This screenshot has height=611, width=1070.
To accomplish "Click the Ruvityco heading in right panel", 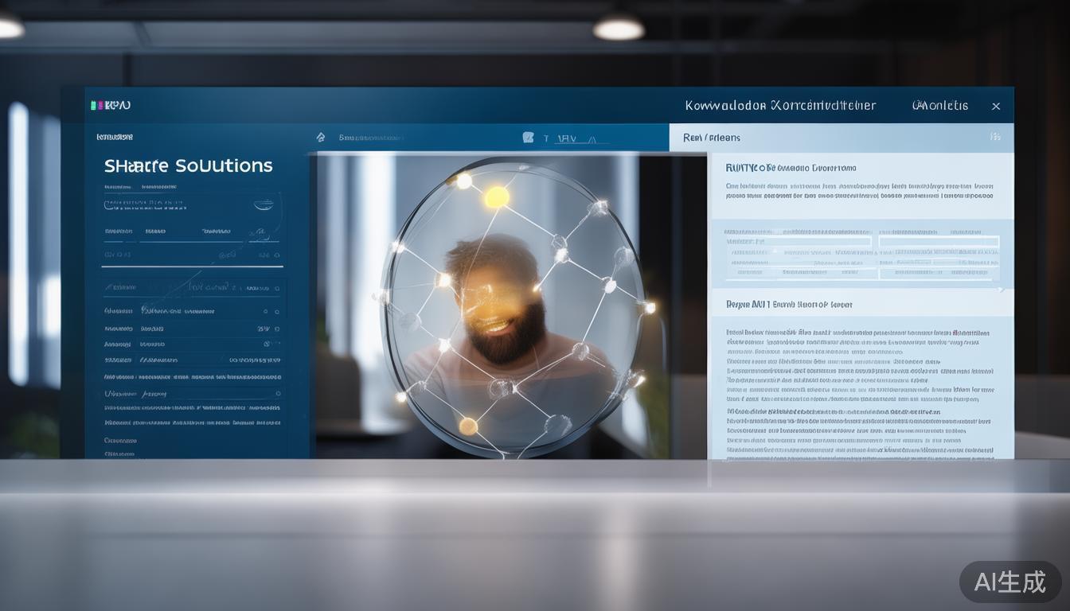I will pos(791,168).
